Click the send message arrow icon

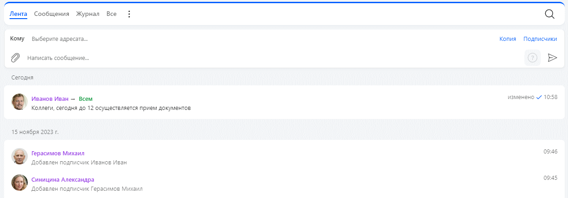(x=552, y=58)
